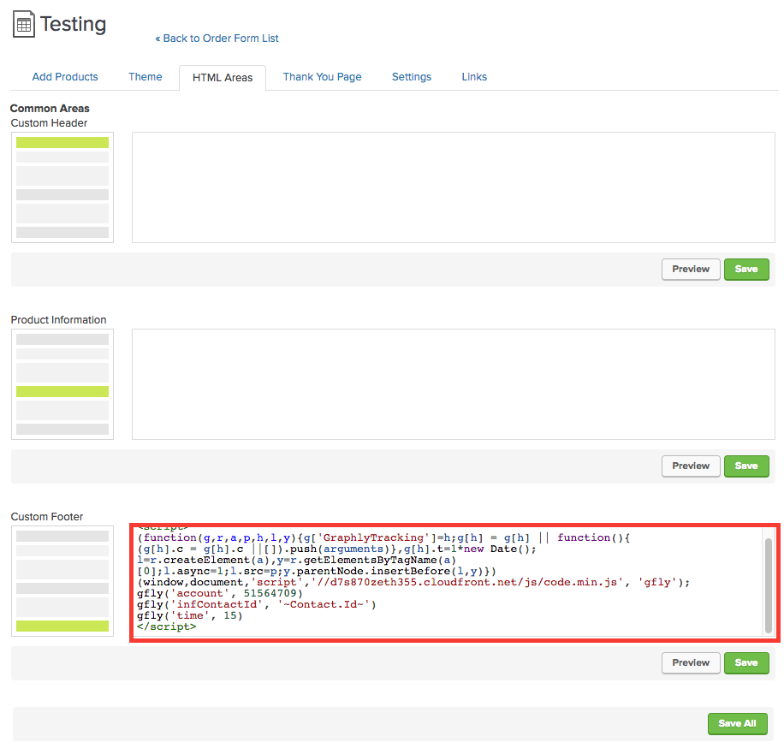Click the Common Areas heading
This screenshot has width=784, height=754.
click(50, 109)
